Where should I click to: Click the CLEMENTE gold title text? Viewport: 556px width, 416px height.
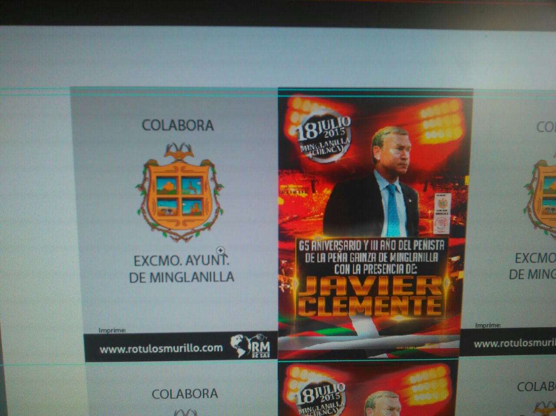pos(370,306)
